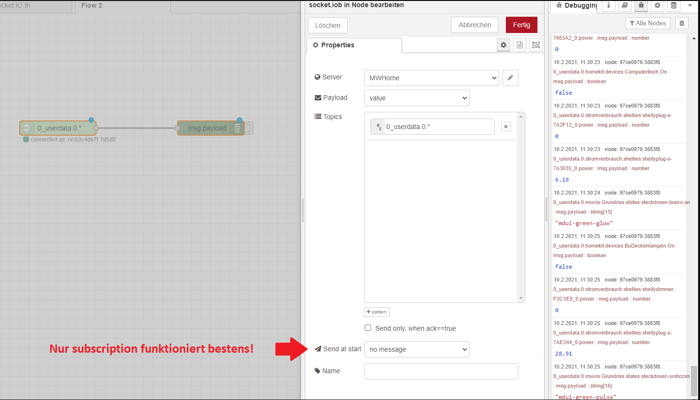This screenshot has height=400, width=700.
Task: Click the Send at start plane icon
Action: tap(318, 349)
